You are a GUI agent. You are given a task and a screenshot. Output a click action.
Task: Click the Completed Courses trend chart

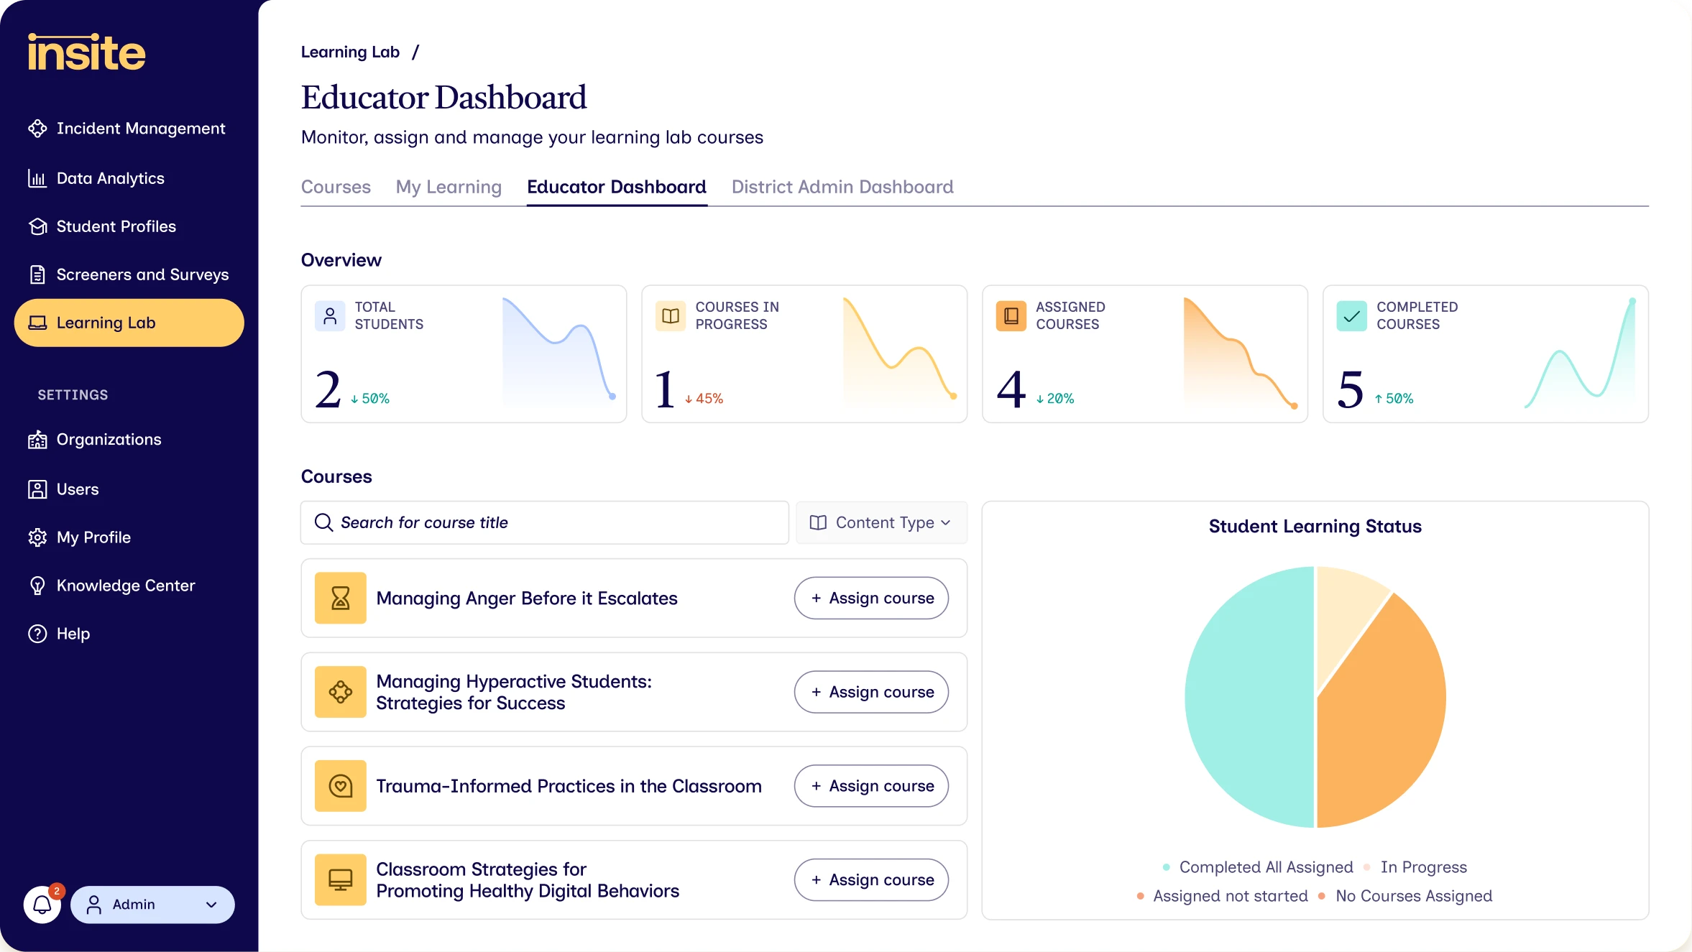point(1580,353)
